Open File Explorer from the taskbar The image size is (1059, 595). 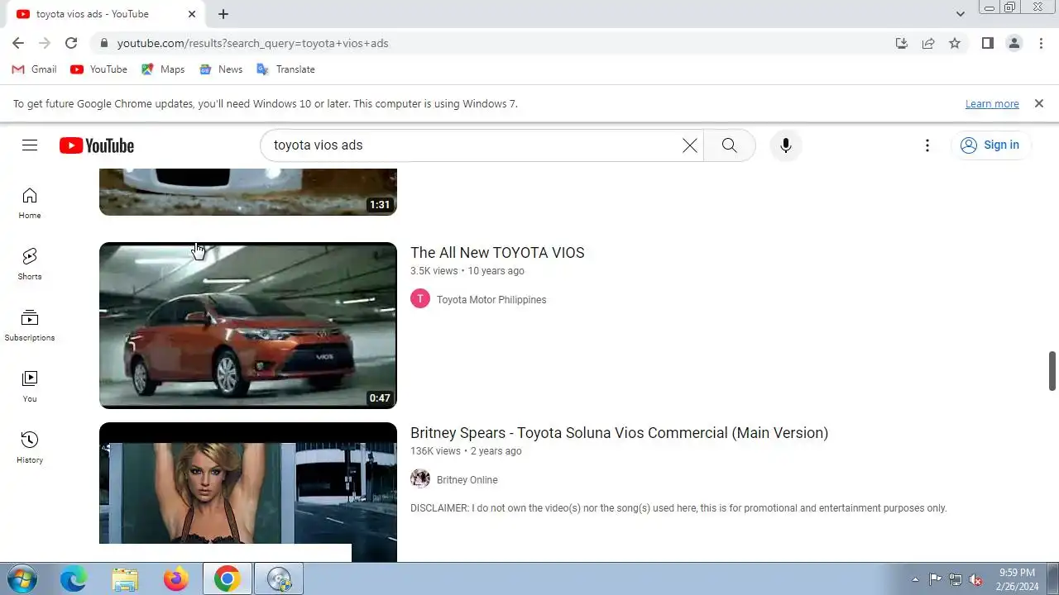pyautogui.click(x=125, y=579)
